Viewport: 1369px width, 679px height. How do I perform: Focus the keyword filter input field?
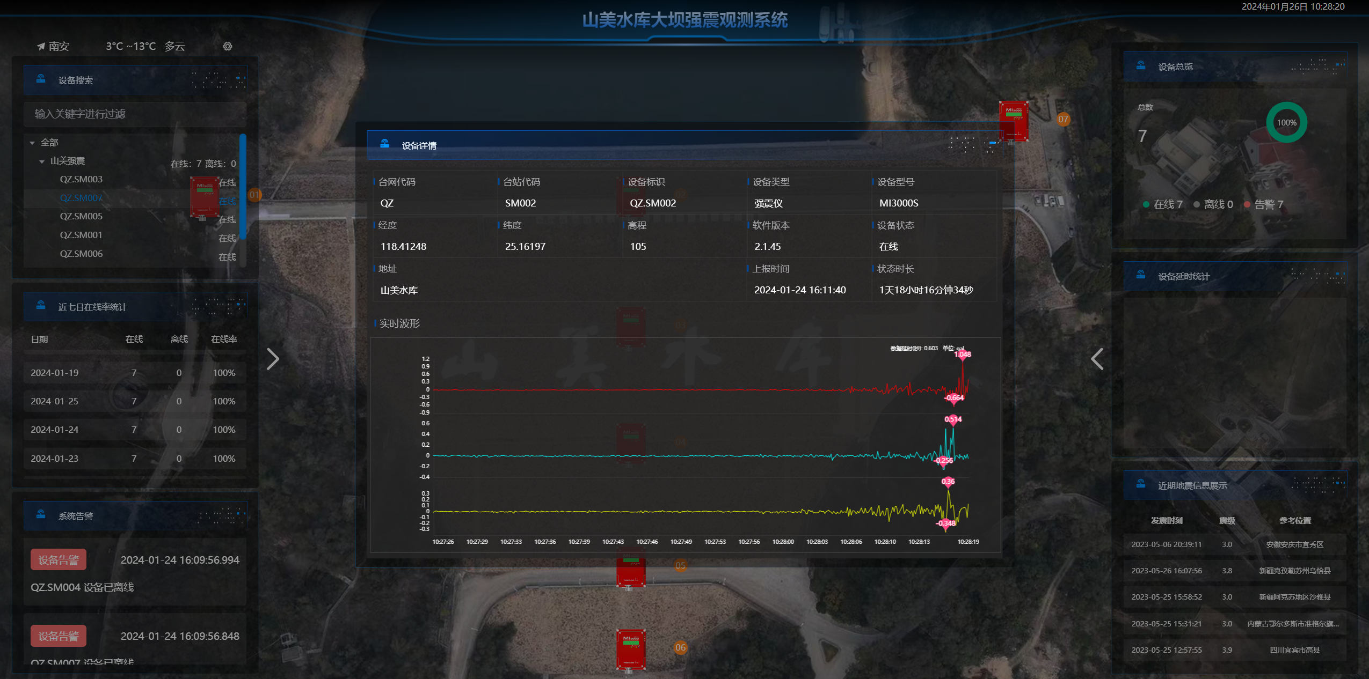(x=134, y=114)
